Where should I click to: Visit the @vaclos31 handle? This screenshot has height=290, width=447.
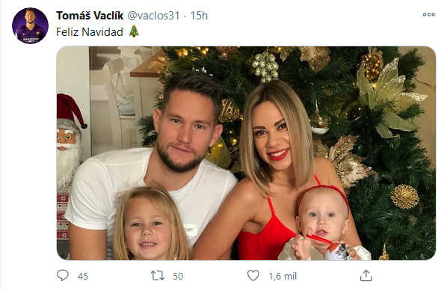pos(153,16)
